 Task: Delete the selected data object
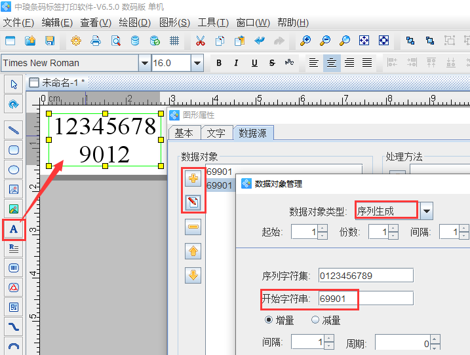pos(193,227)
